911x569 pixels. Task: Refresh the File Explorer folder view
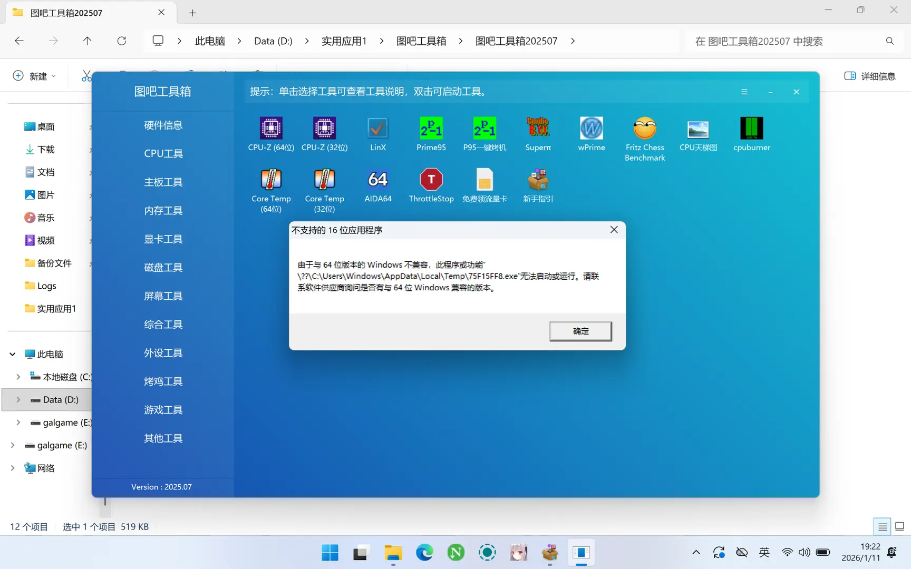point(122,41)
